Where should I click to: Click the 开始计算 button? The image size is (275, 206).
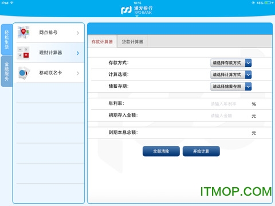tap(201, 151)
